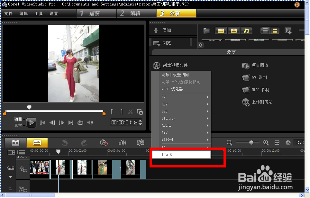Toggle video filter in library
Viewport: 310px width, 198px height.
(x=221, y=31)
